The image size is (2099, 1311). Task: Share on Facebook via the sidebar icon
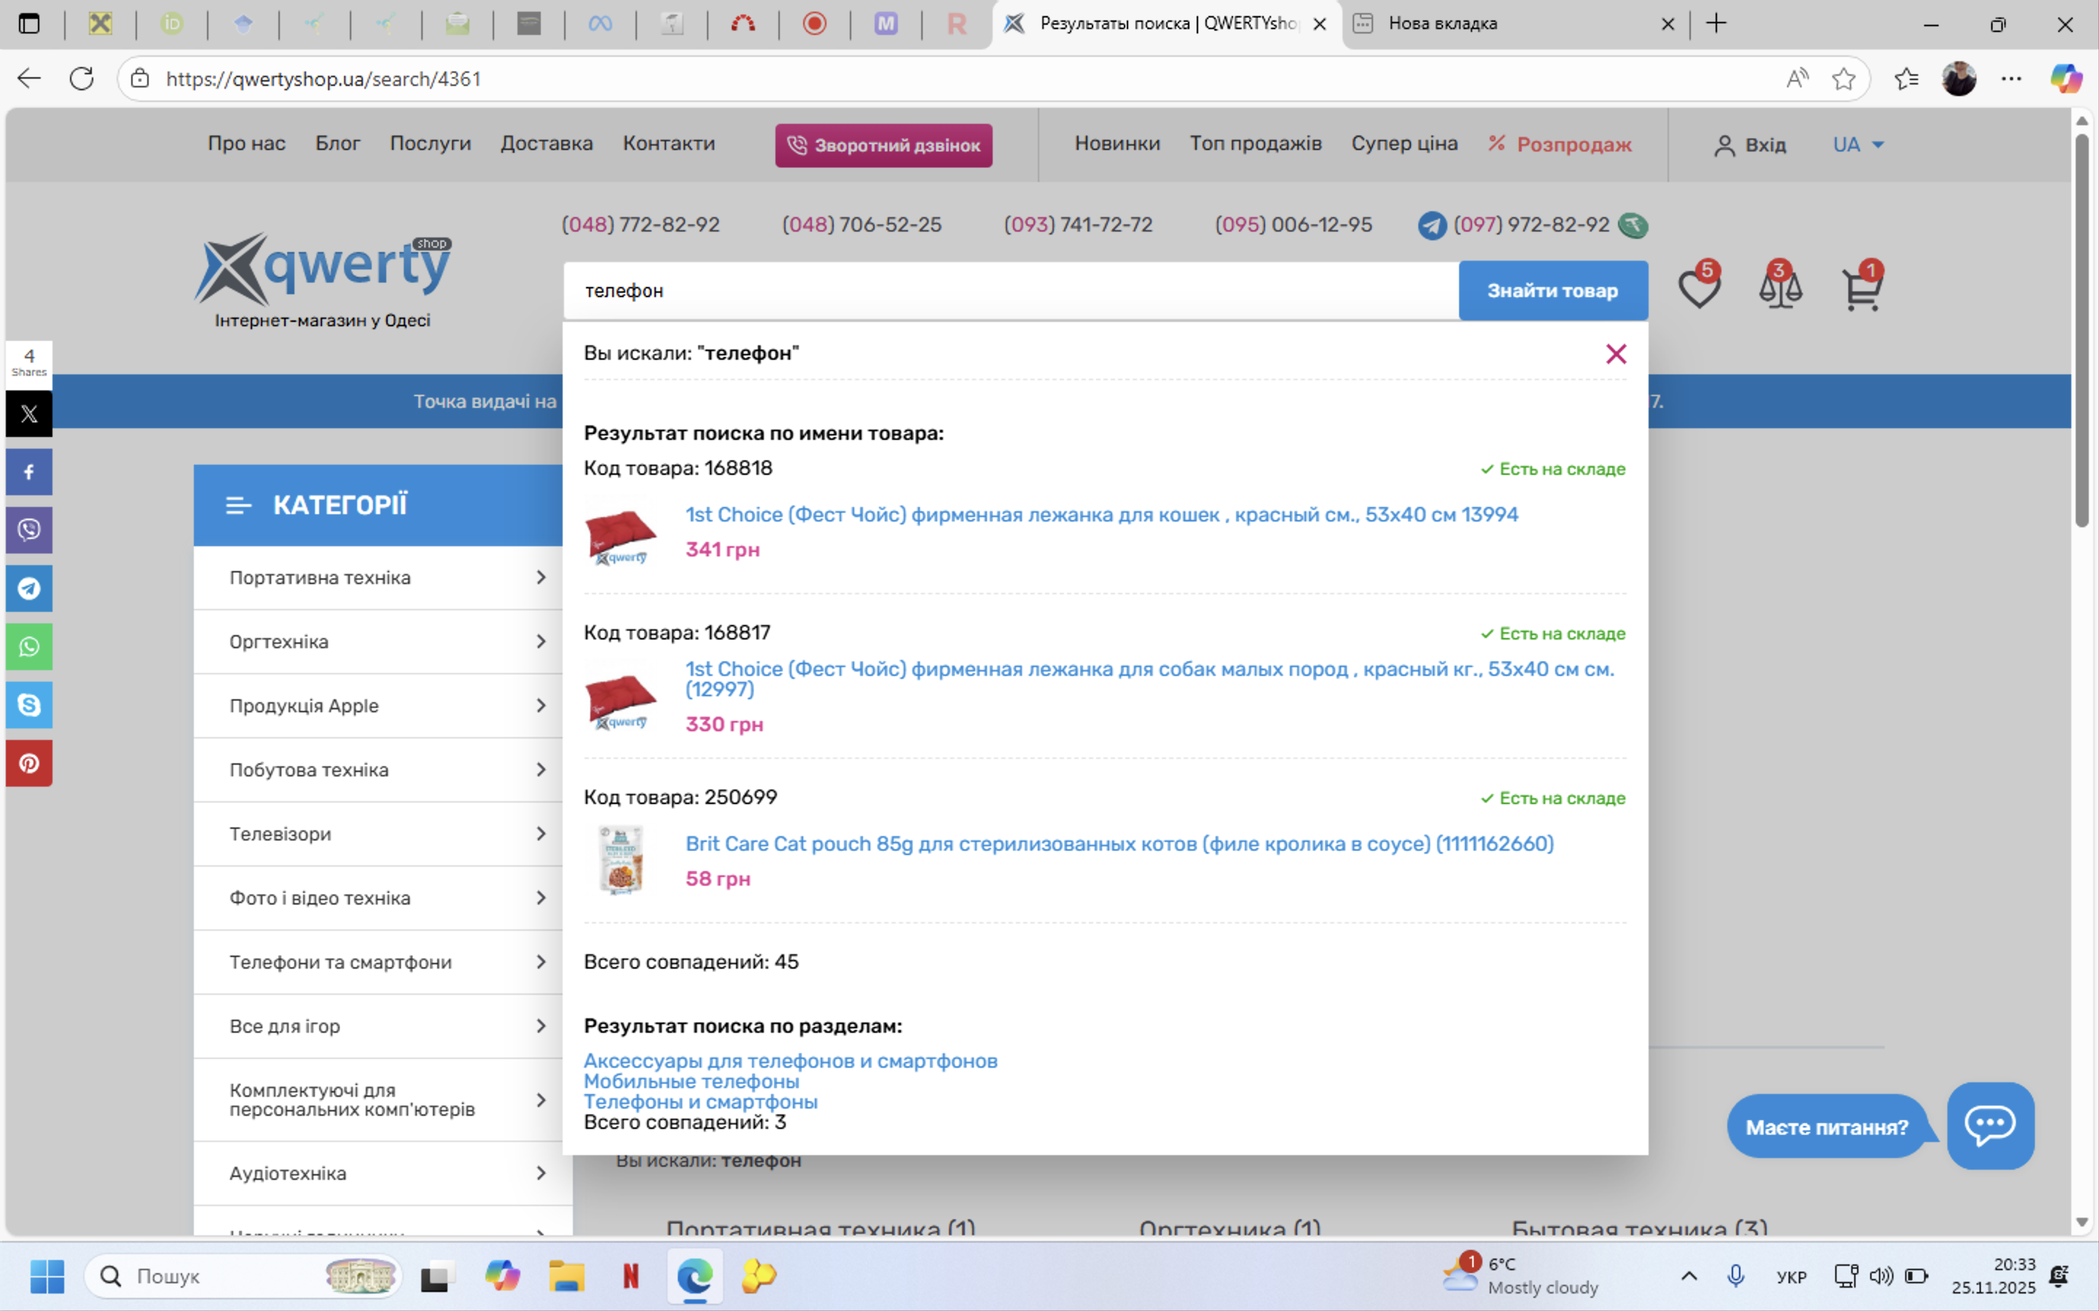[28, 472]
